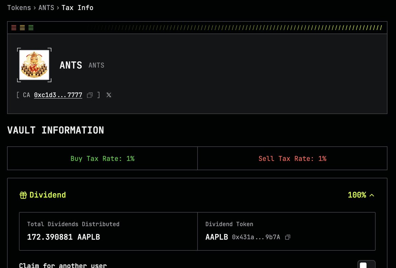
Task: Select the 172.390881 AAPLB total value
Action: tap(63, 237)
